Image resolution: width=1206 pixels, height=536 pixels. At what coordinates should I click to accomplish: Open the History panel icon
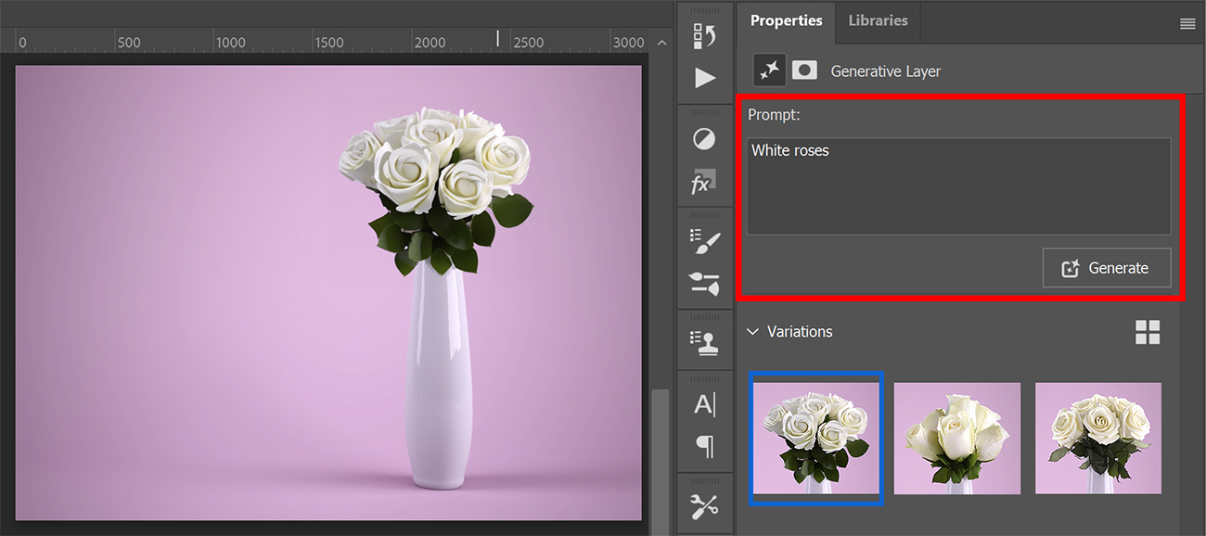click(x=705, y=35)
